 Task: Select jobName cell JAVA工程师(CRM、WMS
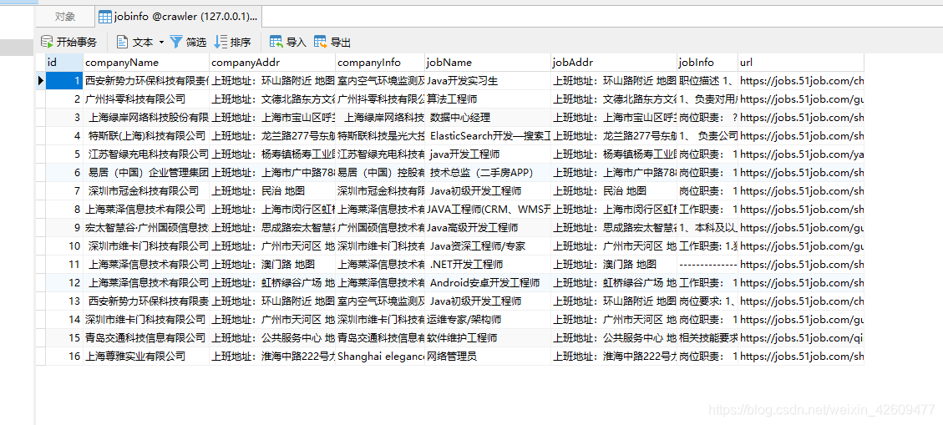[x=488, y=210]
